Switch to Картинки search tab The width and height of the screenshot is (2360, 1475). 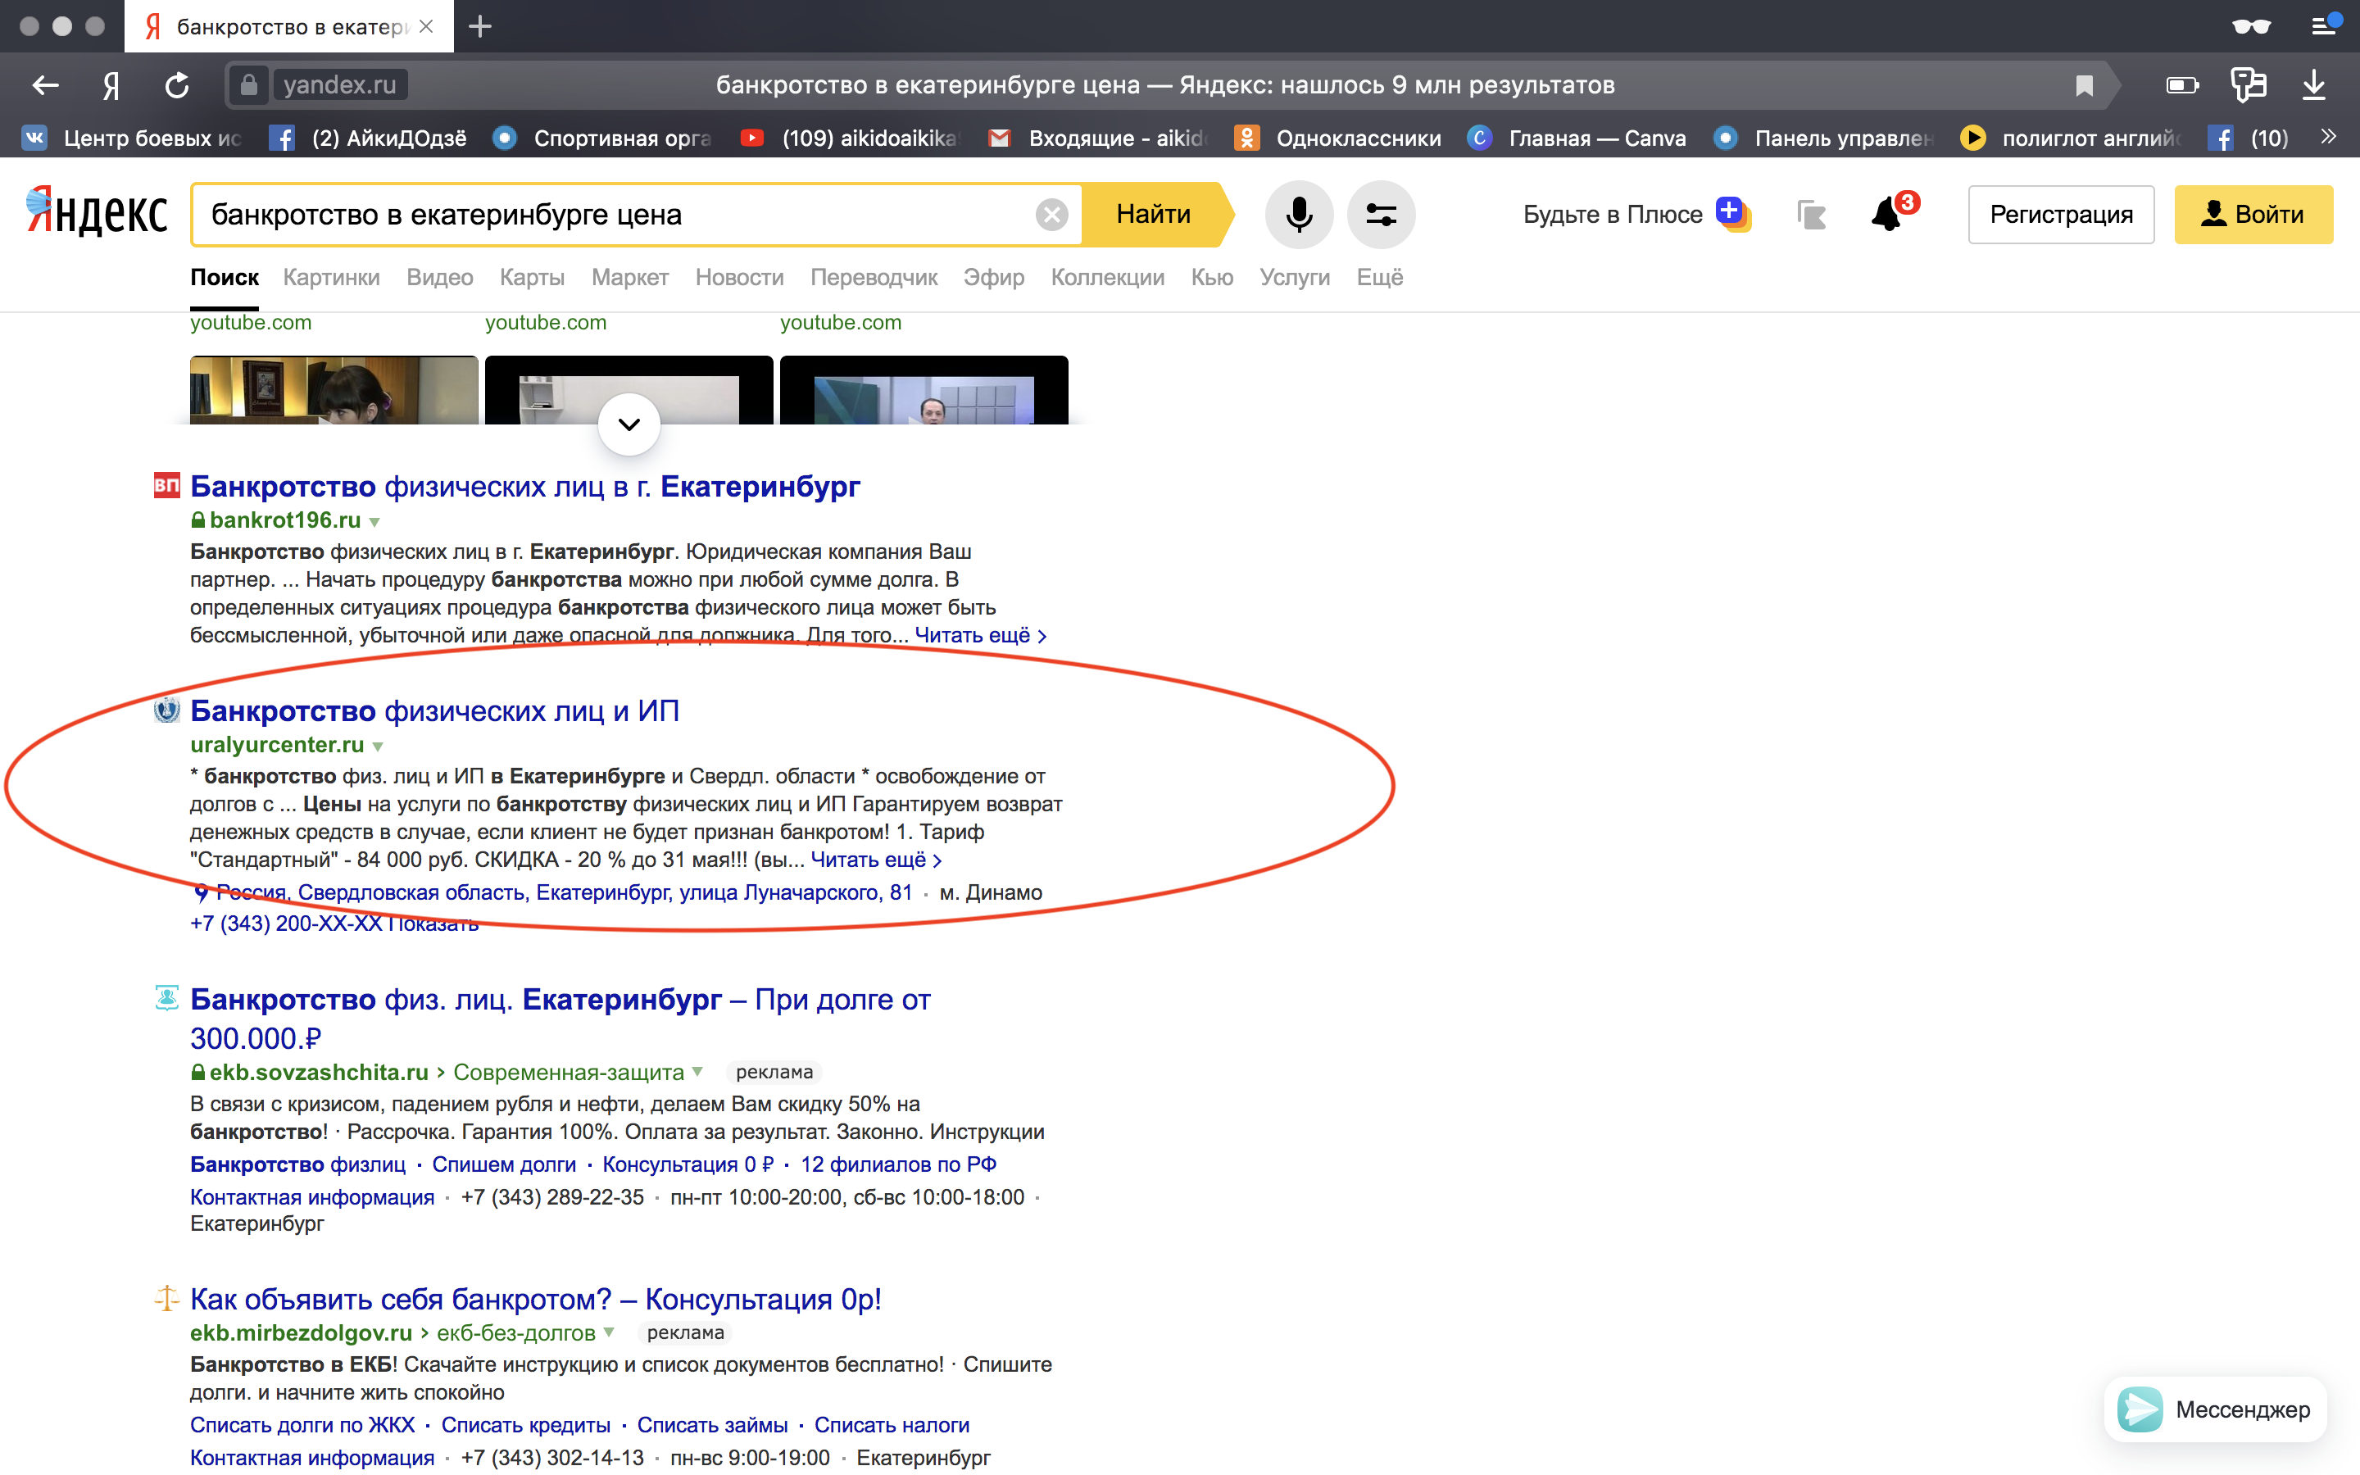point(332,277)
